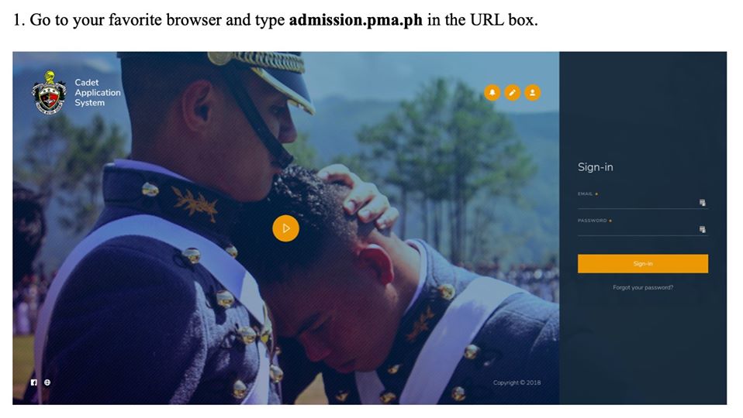This screenshot has height=418, width=743.
Task: Click the autofill icon in the Email field
Action: click(702, 202)
